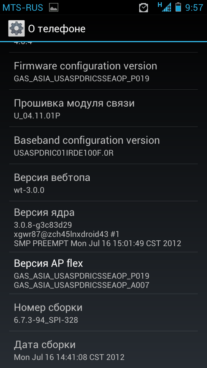Tap the picture notification icon in status bar
This screenshot has height=368, width=207.
point(54,8)
